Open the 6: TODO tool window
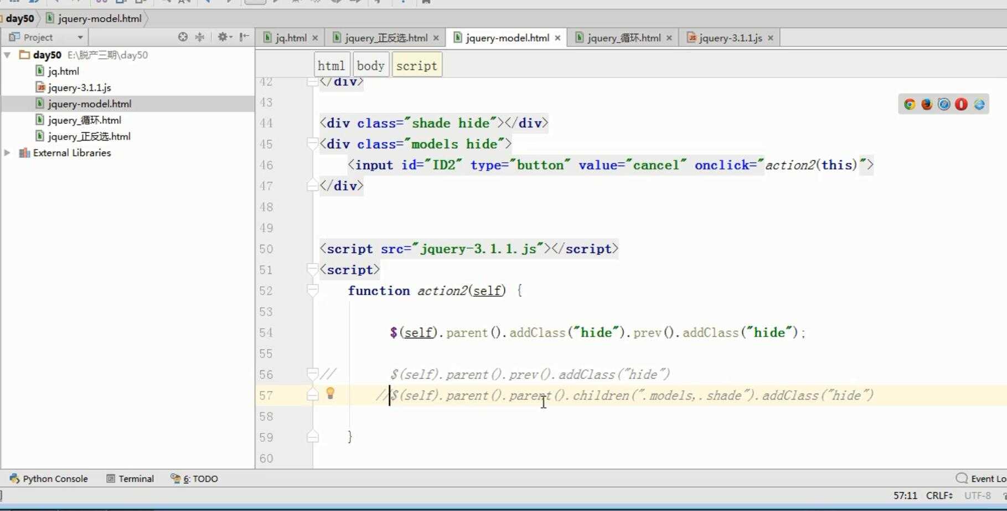 (x=194, y=478)
